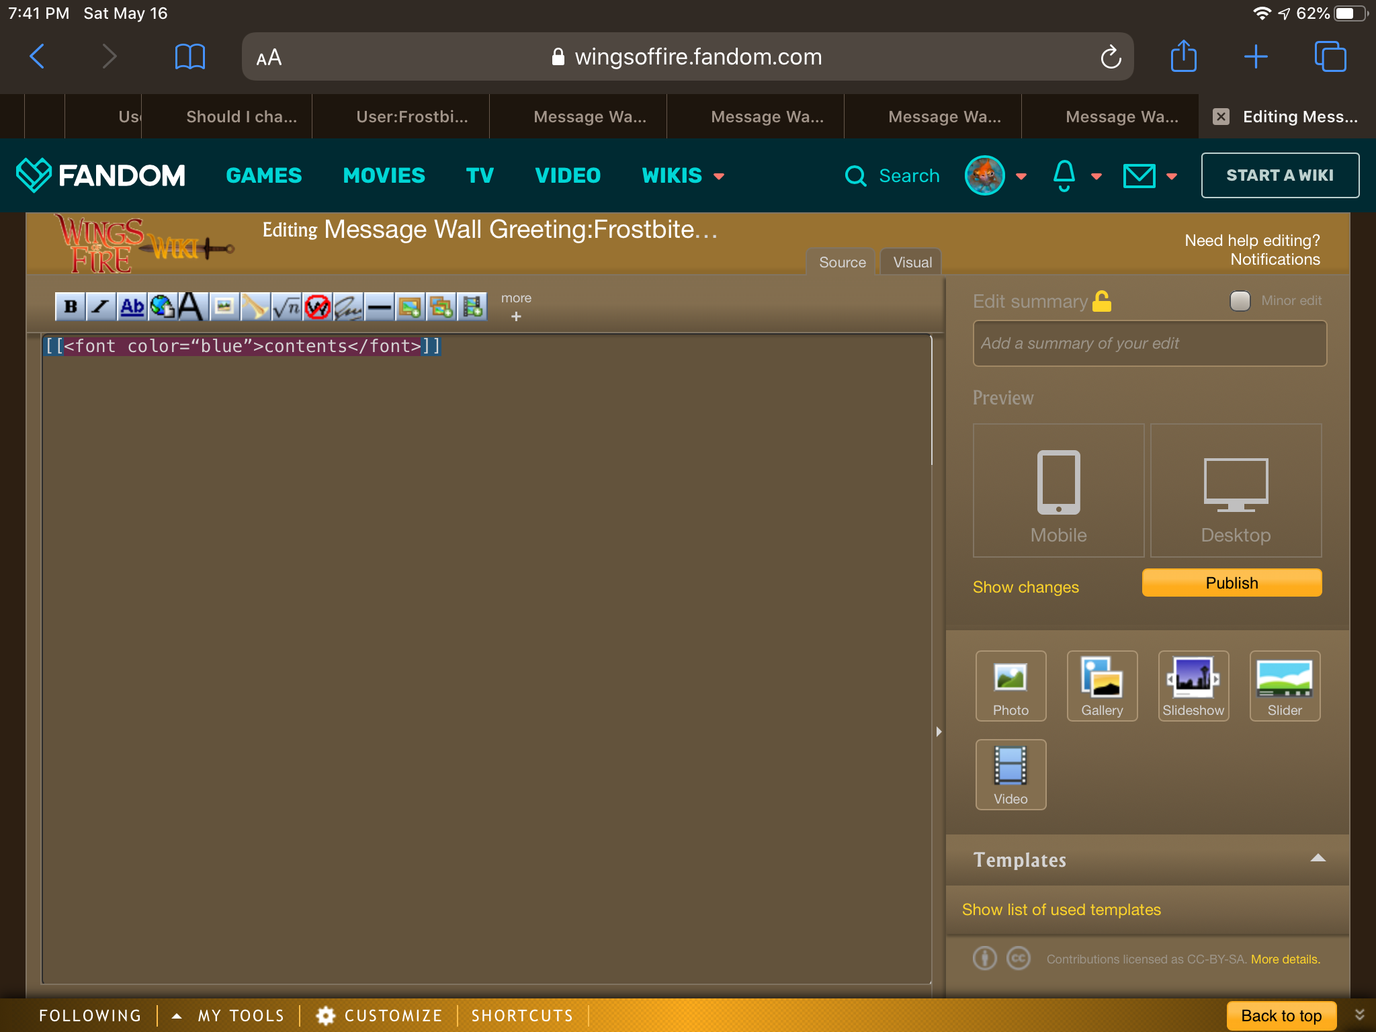Viewport: 1376px width, 1032px height.
Task: Click the edit summary input field
Action: pyautogui.click(x=1149, y=343)
